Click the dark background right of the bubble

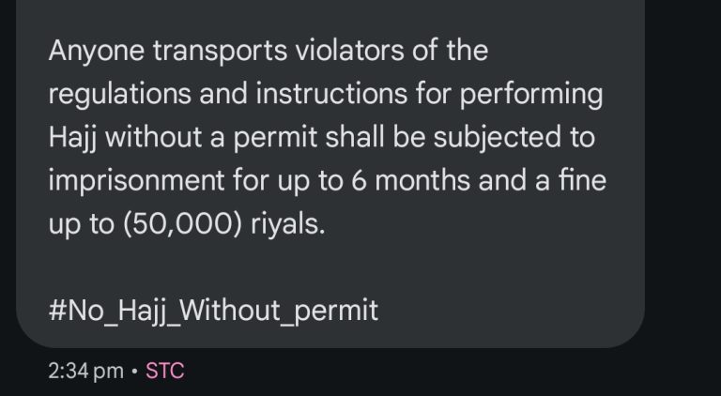click(683, 184)
